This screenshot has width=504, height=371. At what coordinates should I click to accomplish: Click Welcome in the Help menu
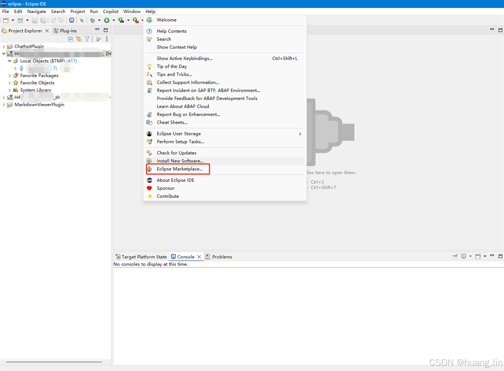pyautogui.click(x=225, y=20)
